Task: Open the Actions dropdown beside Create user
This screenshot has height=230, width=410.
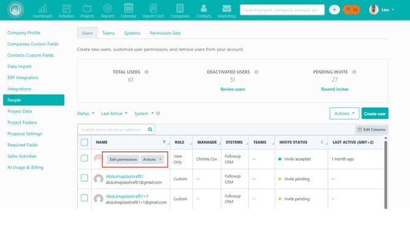Action: [344, 113]
